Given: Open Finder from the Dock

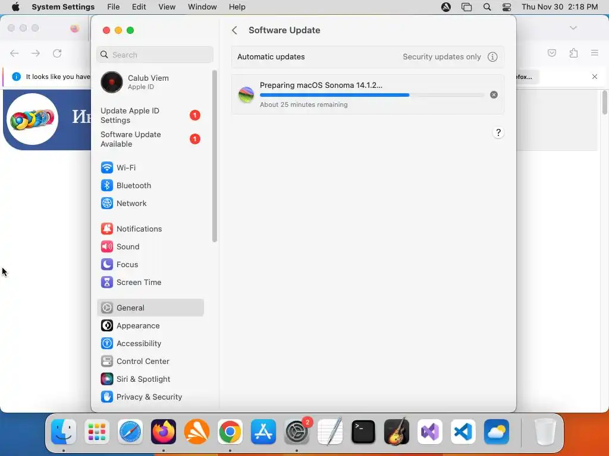Looking at the screenshot, I should click(64, 432).
